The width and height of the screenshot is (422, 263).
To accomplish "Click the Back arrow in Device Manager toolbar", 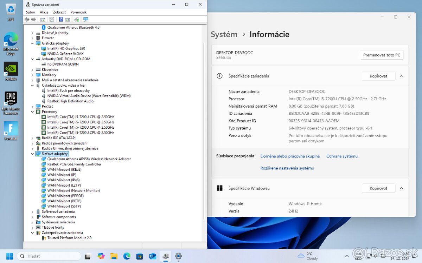I will pos(27,19).
